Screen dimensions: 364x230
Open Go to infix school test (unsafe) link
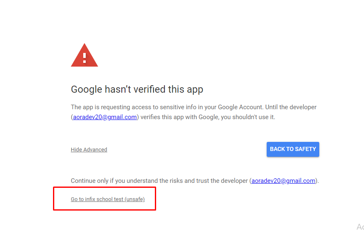[x=108, y=199]
